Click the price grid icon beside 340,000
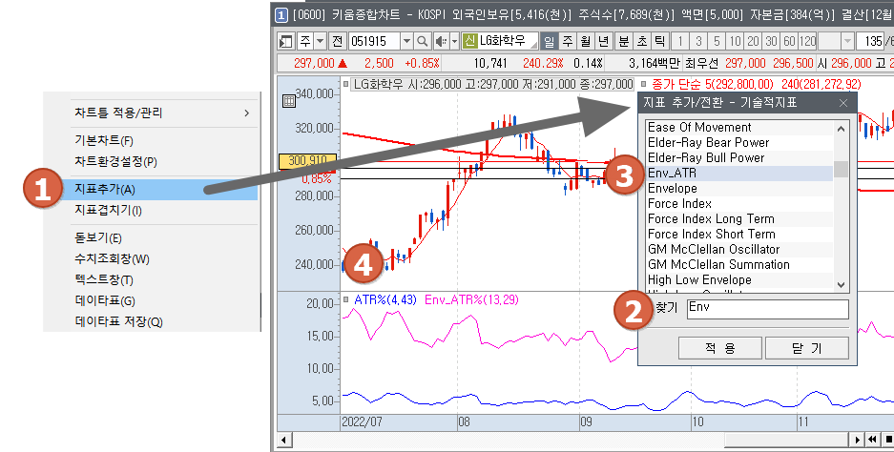This screenshot has height=452, width=894. [x=288, y=101]
